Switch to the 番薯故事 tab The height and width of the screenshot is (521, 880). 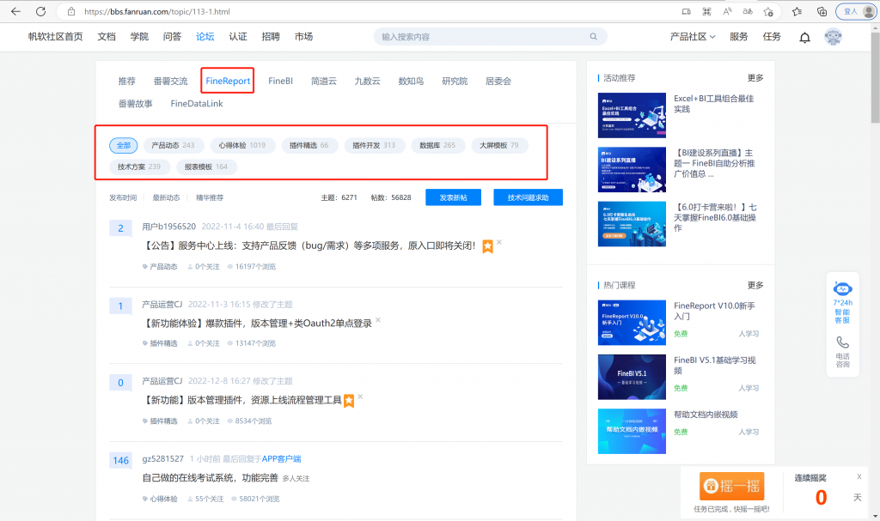pos(135,103)
